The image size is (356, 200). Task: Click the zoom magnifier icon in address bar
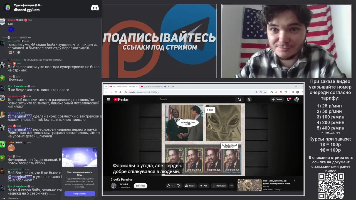(x=256, y=92)
